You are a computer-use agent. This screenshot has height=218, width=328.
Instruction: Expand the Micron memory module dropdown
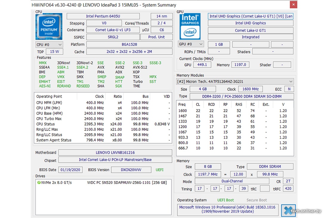(x=235, y=81)
